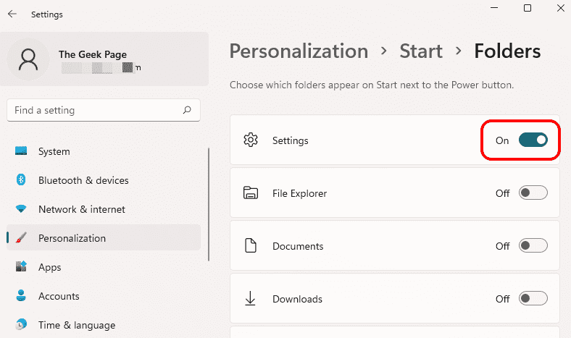Click the Personalization paintbrush icon
This screenshot has width=571, height=338.
coord(21,237)
